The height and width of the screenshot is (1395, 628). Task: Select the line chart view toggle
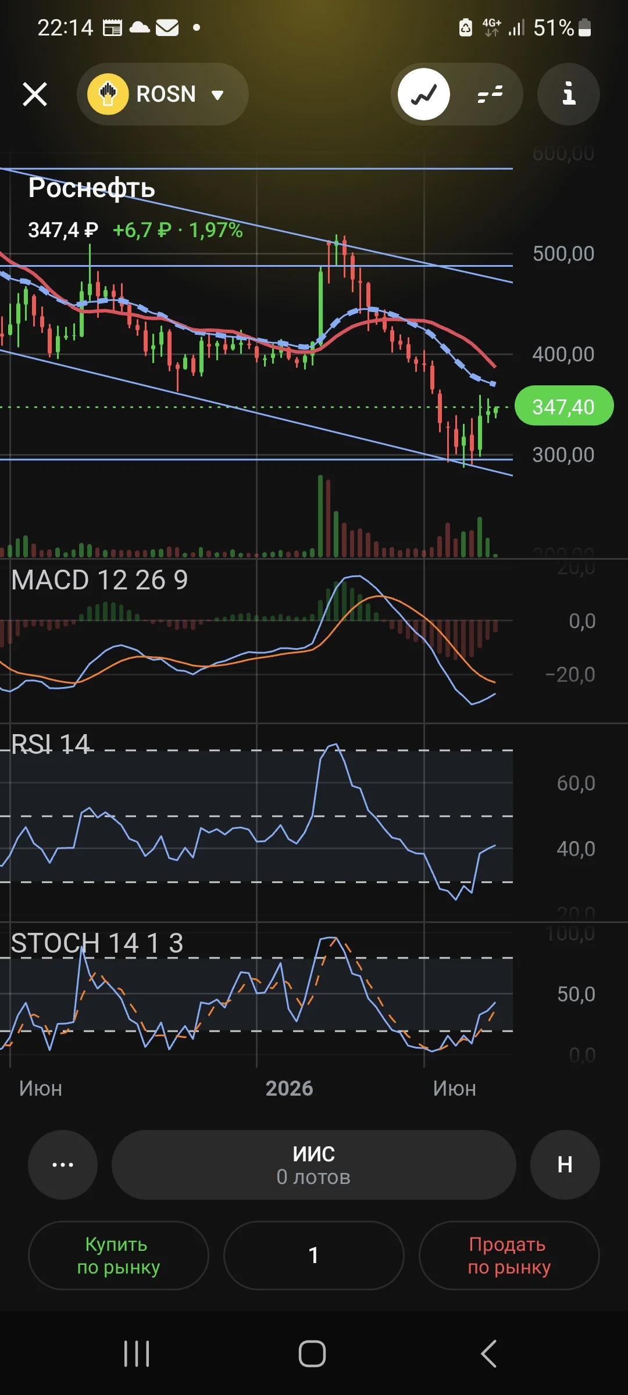pyautogui.click(x=424, y=94)
